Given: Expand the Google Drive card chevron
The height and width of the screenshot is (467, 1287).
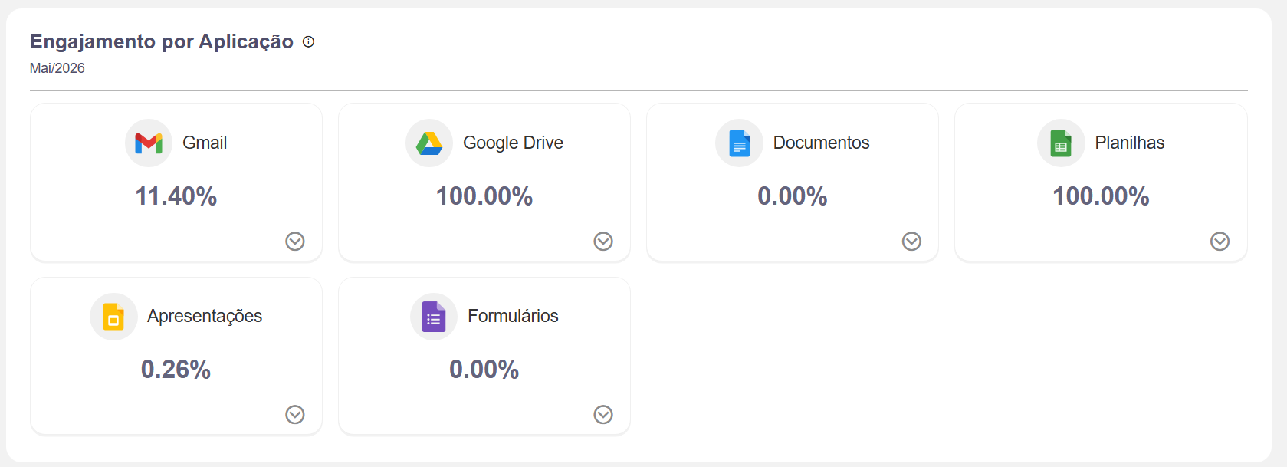Looking at the screenshot, I should [x=603, y=242].
